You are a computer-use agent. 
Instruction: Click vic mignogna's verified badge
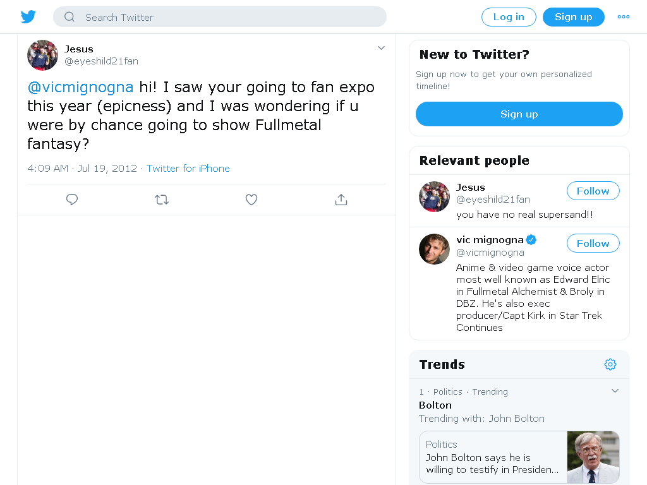point(531,239)
